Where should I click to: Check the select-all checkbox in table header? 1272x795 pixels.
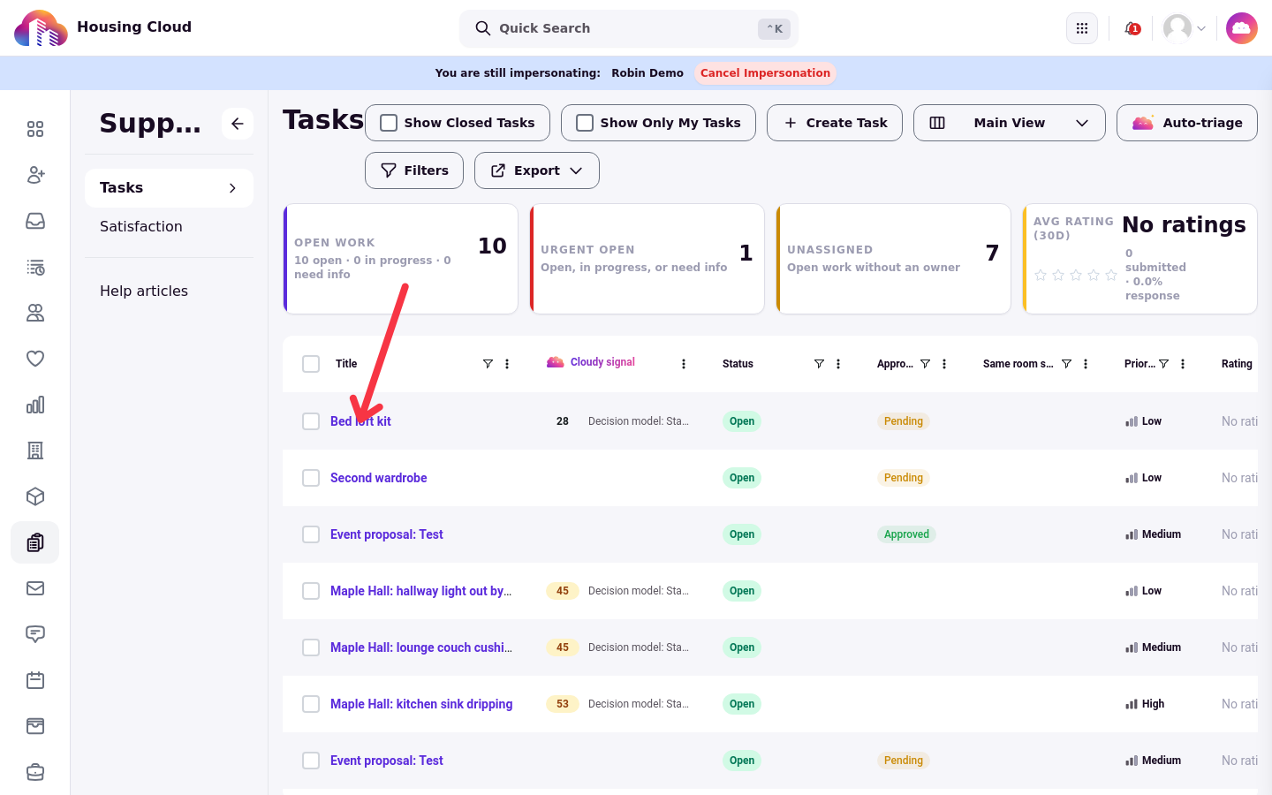point(311,364)
